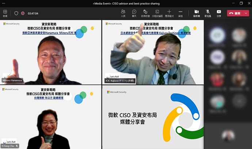Select the JCIC Kajiura video tile
Image resolution: width=252 pixels, height=149 pixels.
pos(153,52)
